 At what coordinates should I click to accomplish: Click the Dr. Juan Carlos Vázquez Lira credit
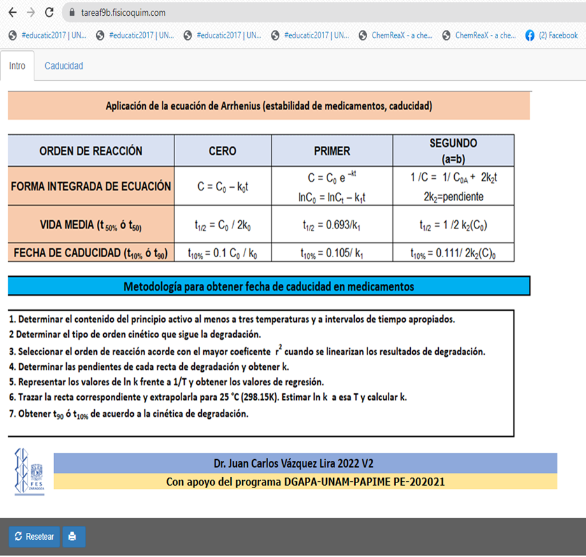pyautogui.click(x=305, y=463)
